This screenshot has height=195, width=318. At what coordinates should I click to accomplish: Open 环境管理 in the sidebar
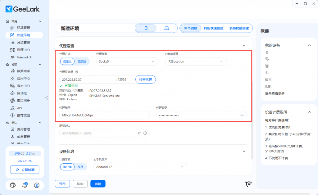click(x=23, y=28)
